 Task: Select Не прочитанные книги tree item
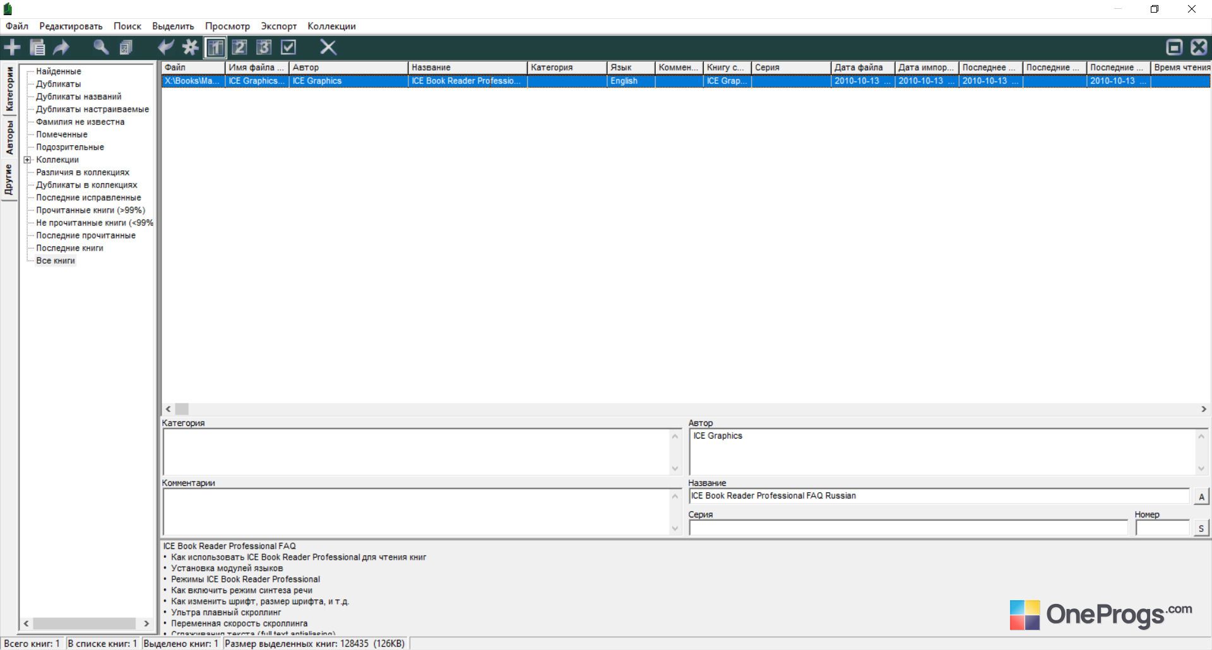click(x=94, y=223)
